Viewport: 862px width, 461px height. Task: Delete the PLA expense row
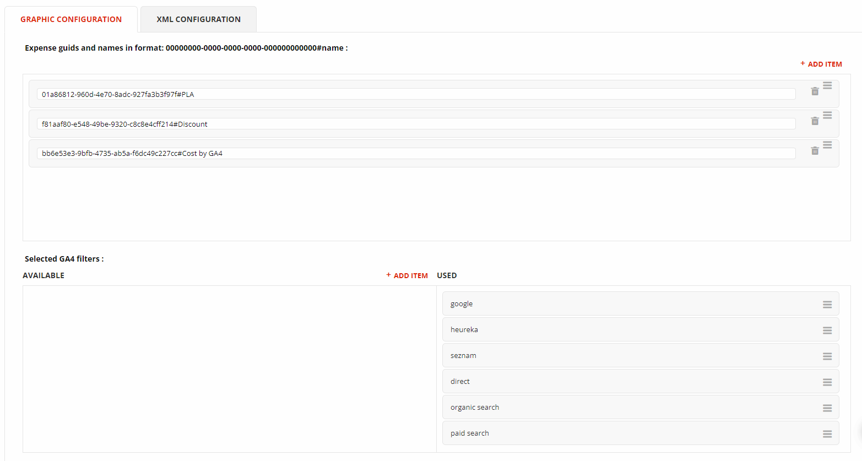[x=815, y=91]
